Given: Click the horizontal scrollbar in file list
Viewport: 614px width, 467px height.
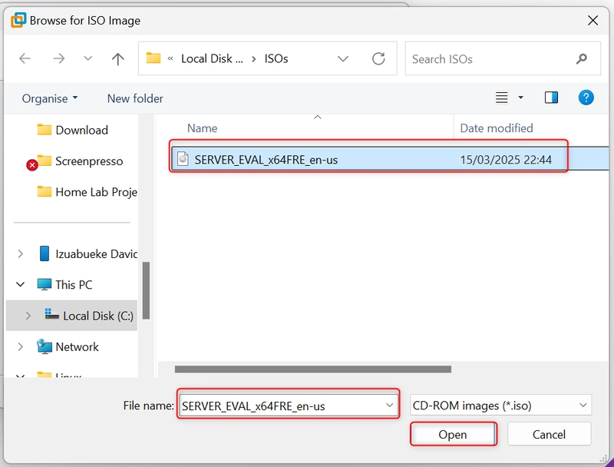Looking at the screenshot, I should click(313, 369).
